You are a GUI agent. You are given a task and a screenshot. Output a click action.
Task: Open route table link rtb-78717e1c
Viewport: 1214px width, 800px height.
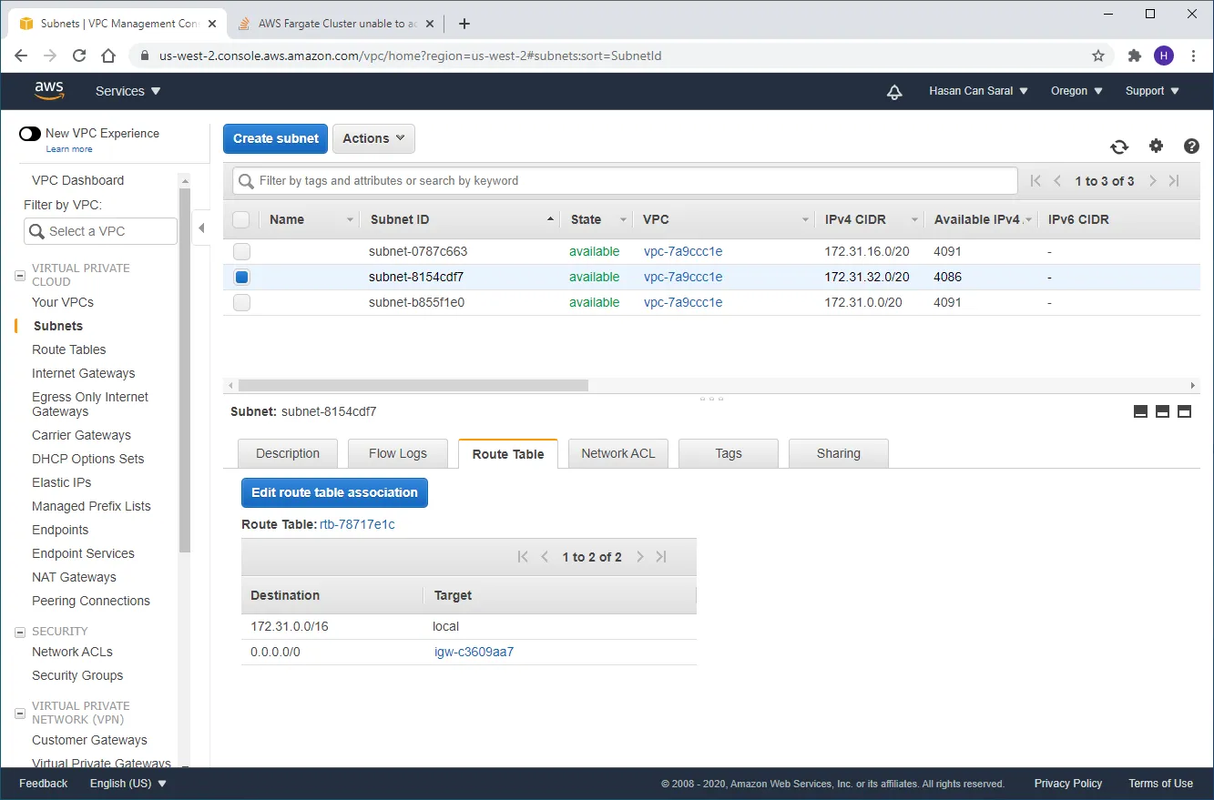[x=357, y=525]
